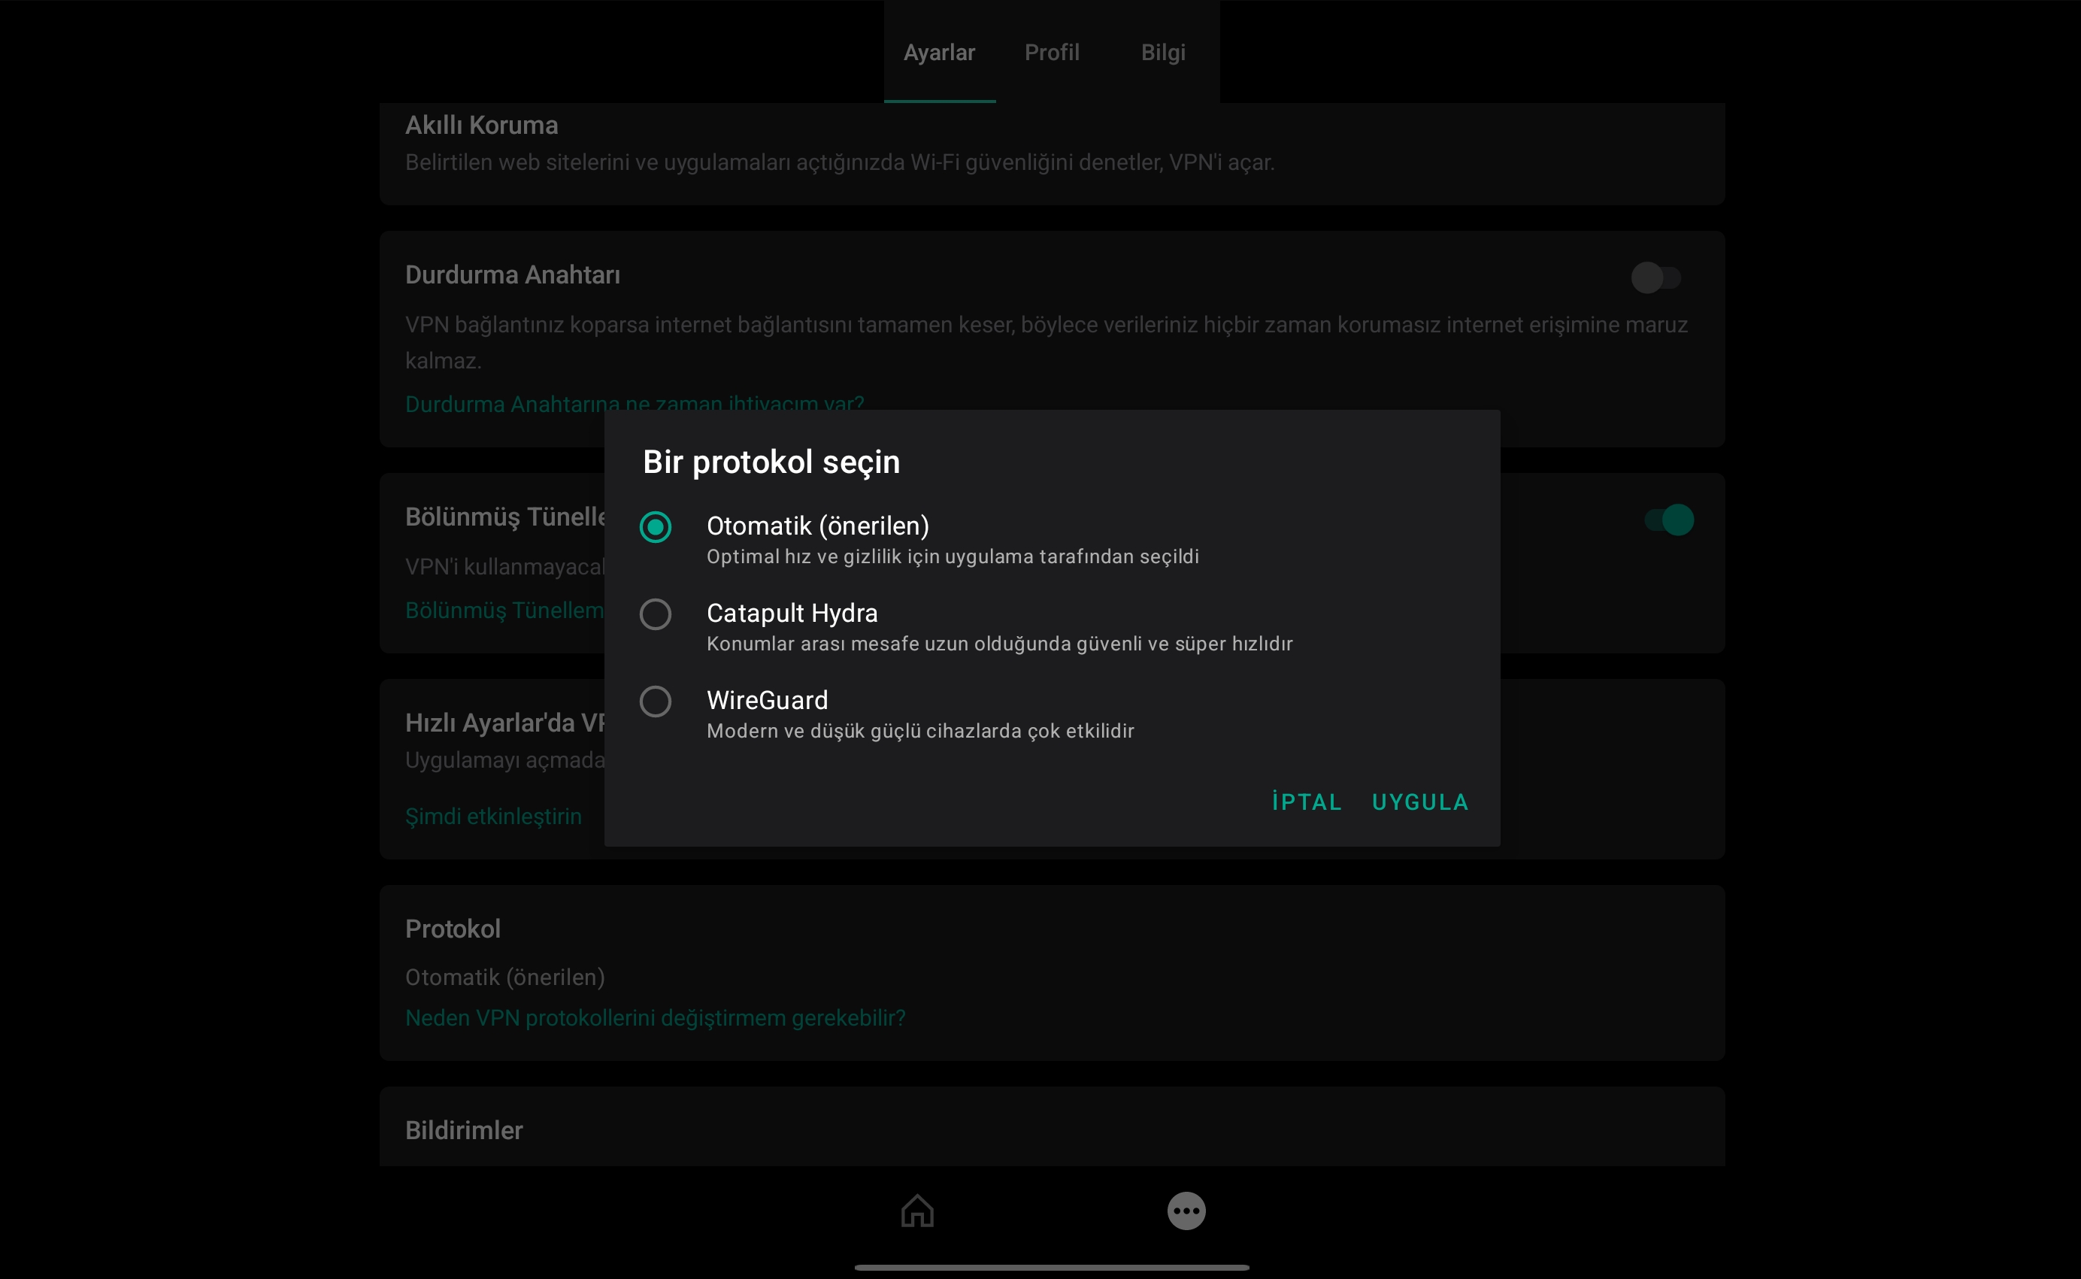Open the Bilgi tab

tap(1163, 53)
